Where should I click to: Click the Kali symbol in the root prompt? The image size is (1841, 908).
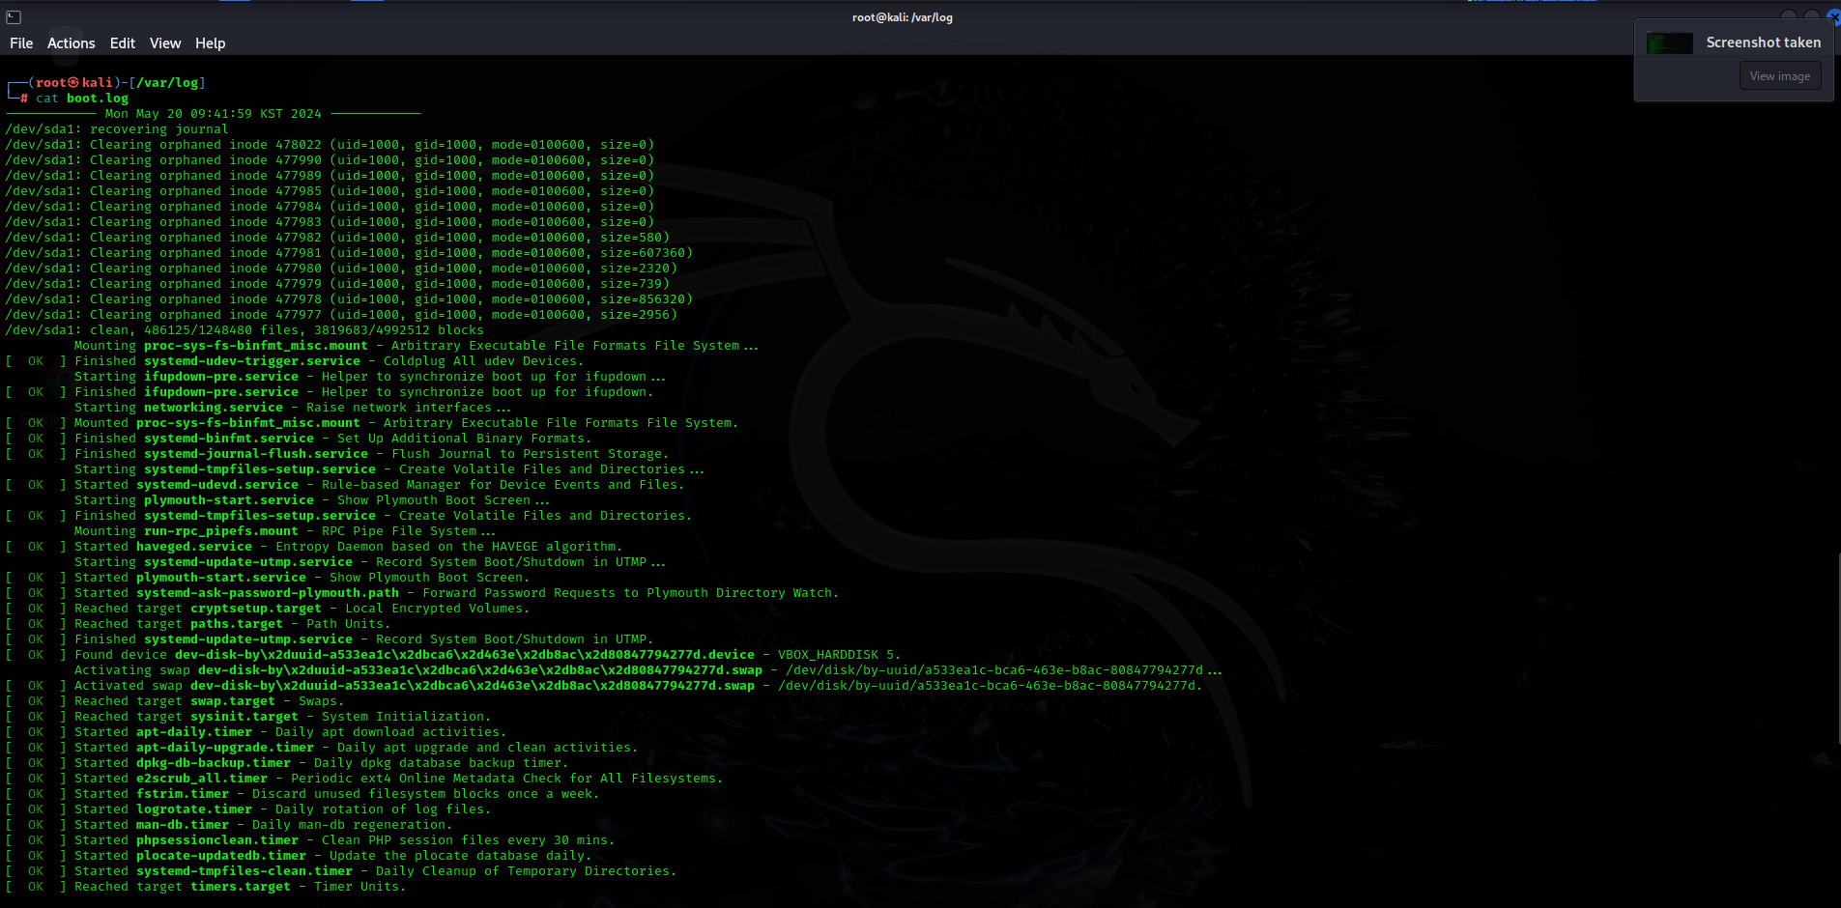pos(73,83)
